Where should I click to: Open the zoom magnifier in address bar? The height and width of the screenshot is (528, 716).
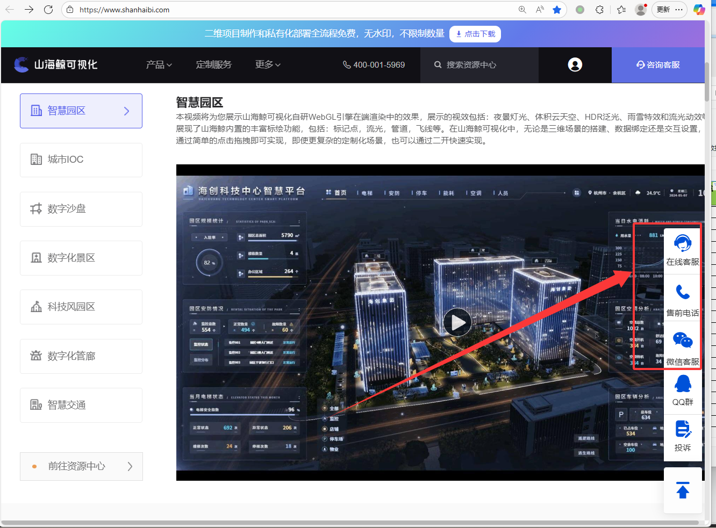(x=522, y=10)
